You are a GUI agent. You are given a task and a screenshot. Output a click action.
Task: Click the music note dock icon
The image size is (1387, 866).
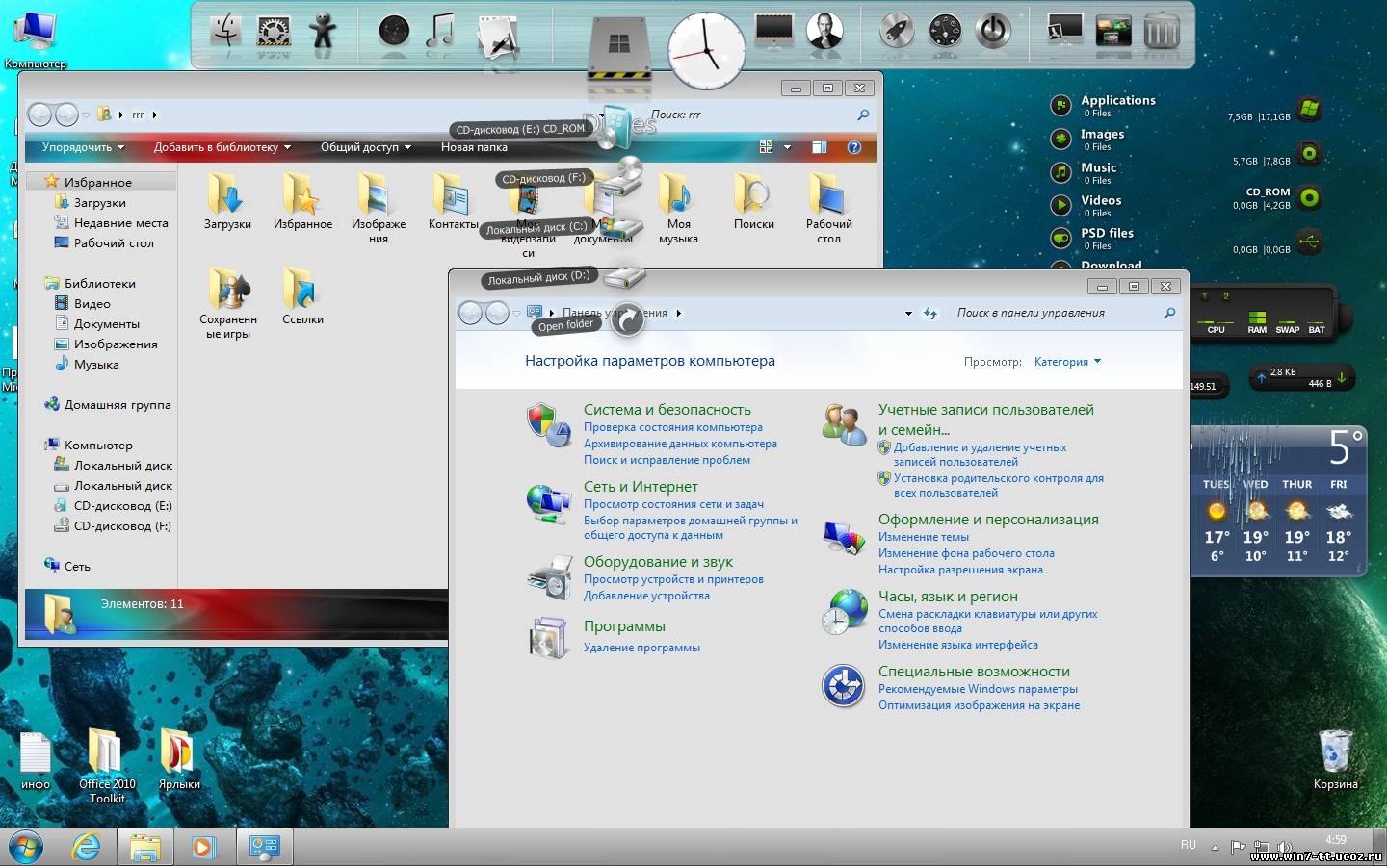(441, 31)
